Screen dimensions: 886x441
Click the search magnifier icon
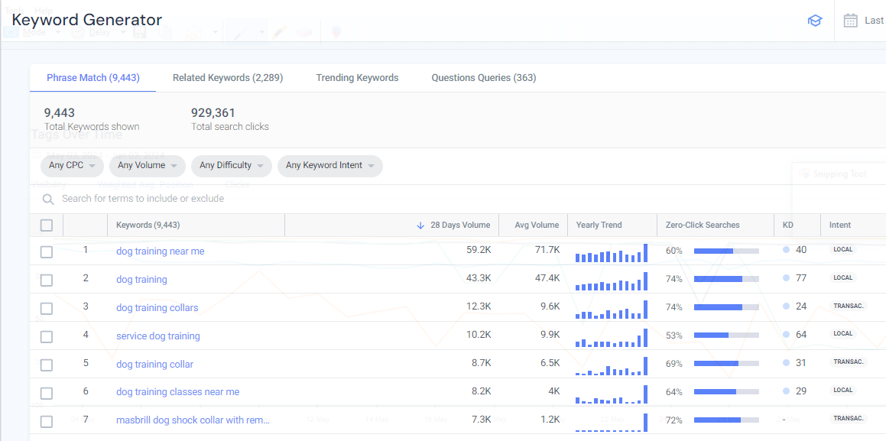pos(48,199)
